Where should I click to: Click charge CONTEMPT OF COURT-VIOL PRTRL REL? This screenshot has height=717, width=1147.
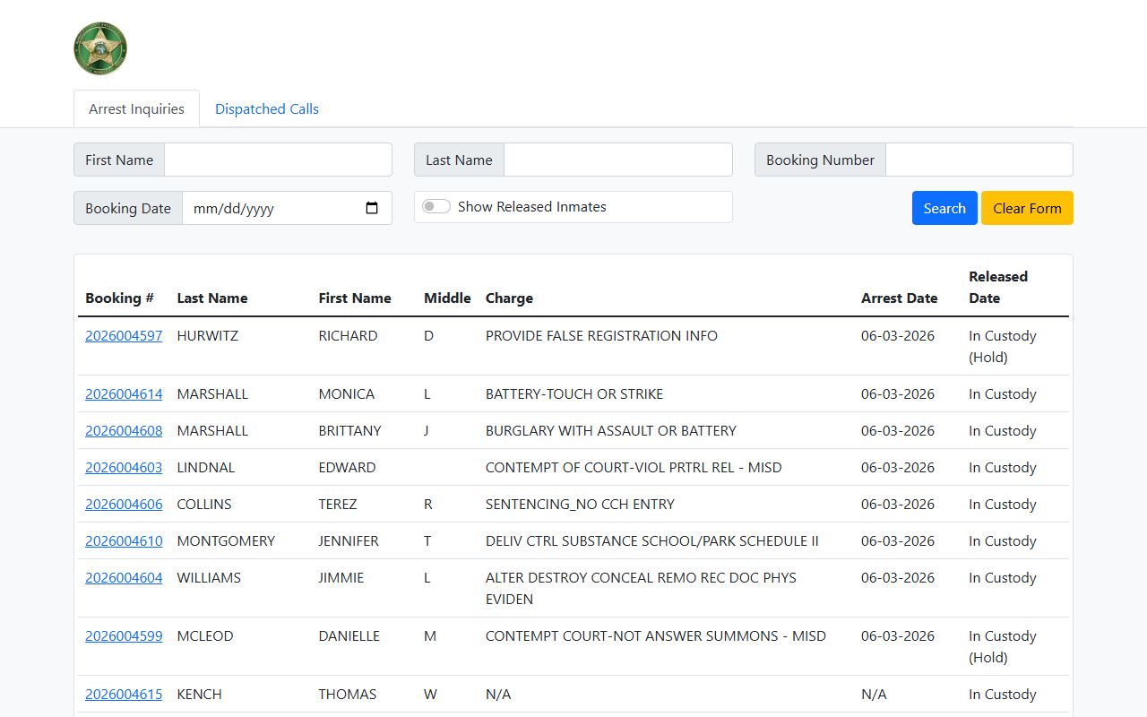(634, 467)
